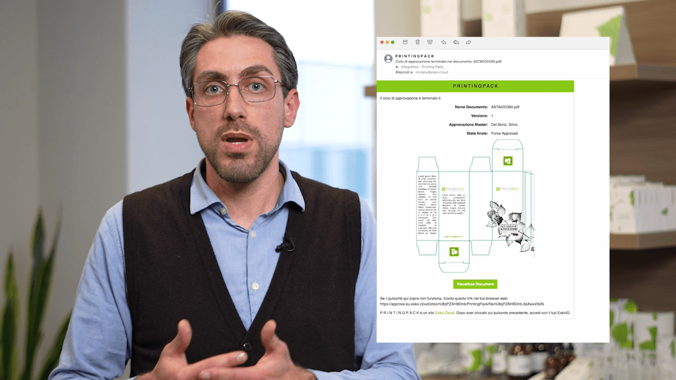Select the email subject line text
The height and width of the screenshot is (380, 676).
[x=448, y=62]
